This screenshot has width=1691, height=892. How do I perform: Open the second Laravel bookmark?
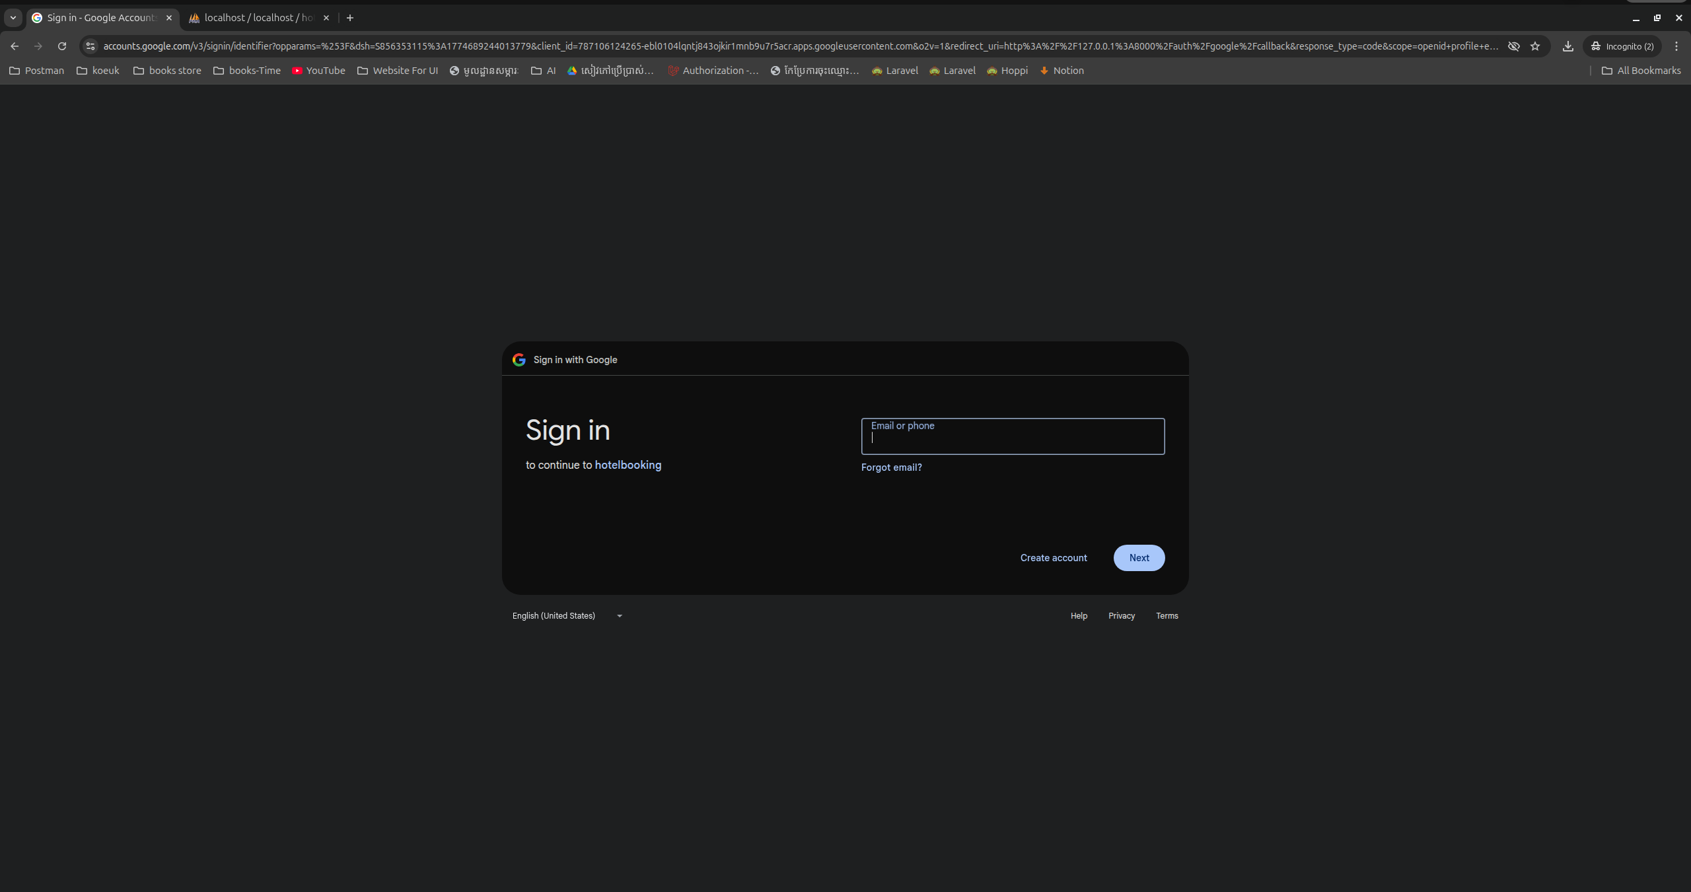(x=953, y=71)
